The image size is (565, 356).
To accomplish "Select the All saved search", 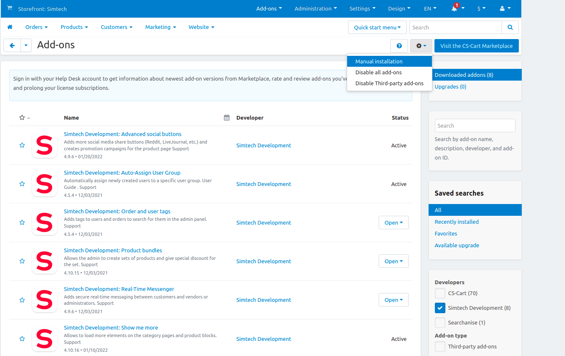I will (x=475, y=210).
